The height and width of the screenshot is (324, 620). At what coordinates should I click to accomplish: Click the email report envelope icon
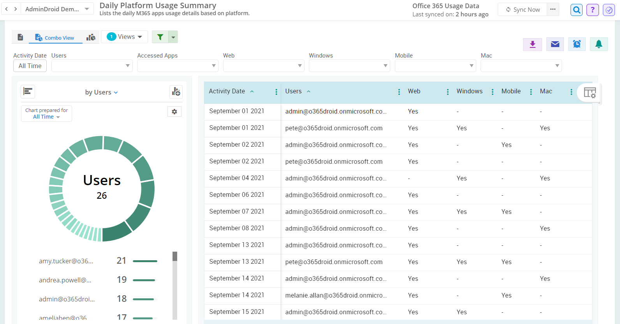tap(555, 44)
